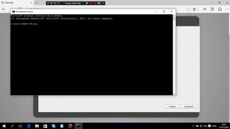The image size is (230, 129).
Task: Close the Command Prompt window
Action: 172,11
